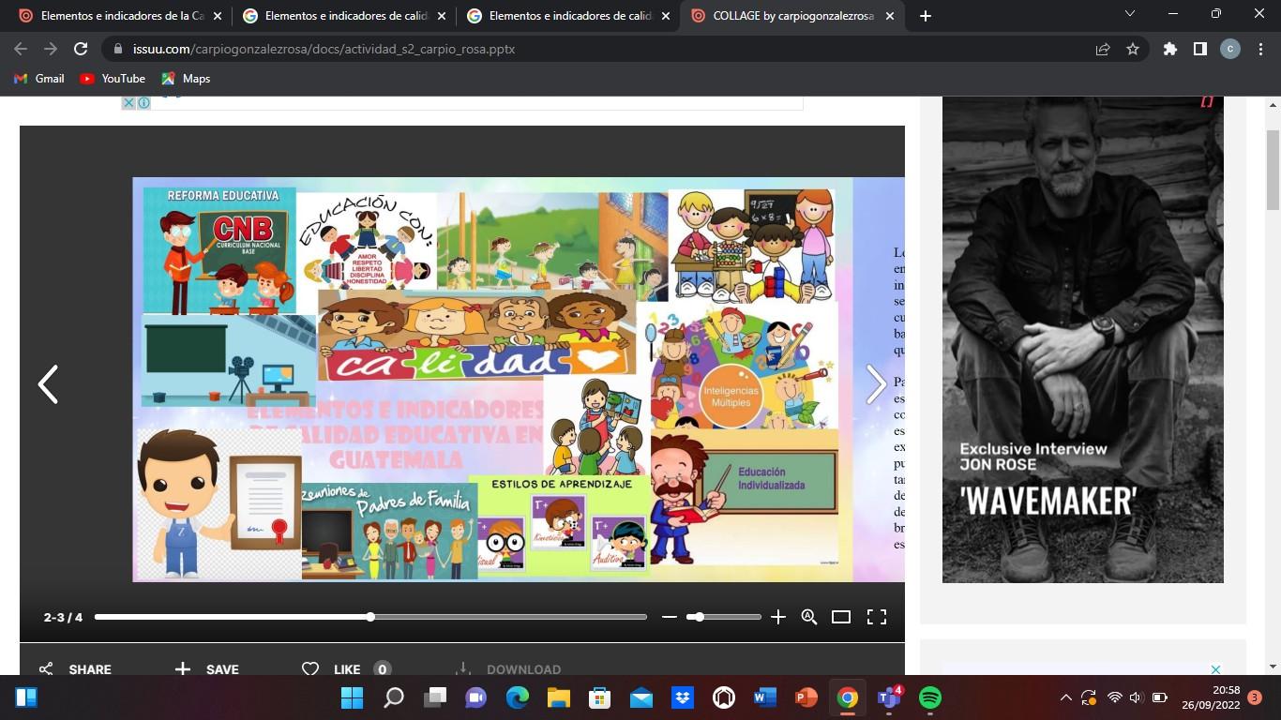The height and width of the screenshot is (720, 1281).
Task: Close the COLLAGE tab
Action: coord(890,16)
